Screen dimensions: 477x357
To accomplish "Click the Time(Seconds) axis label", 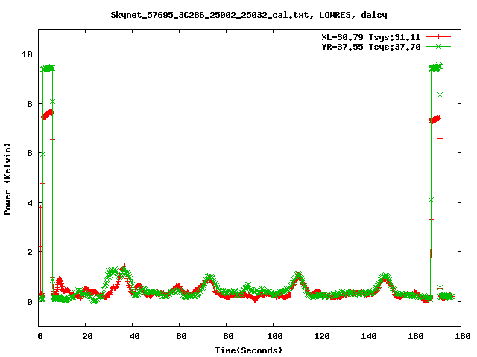I will point(249,350).
